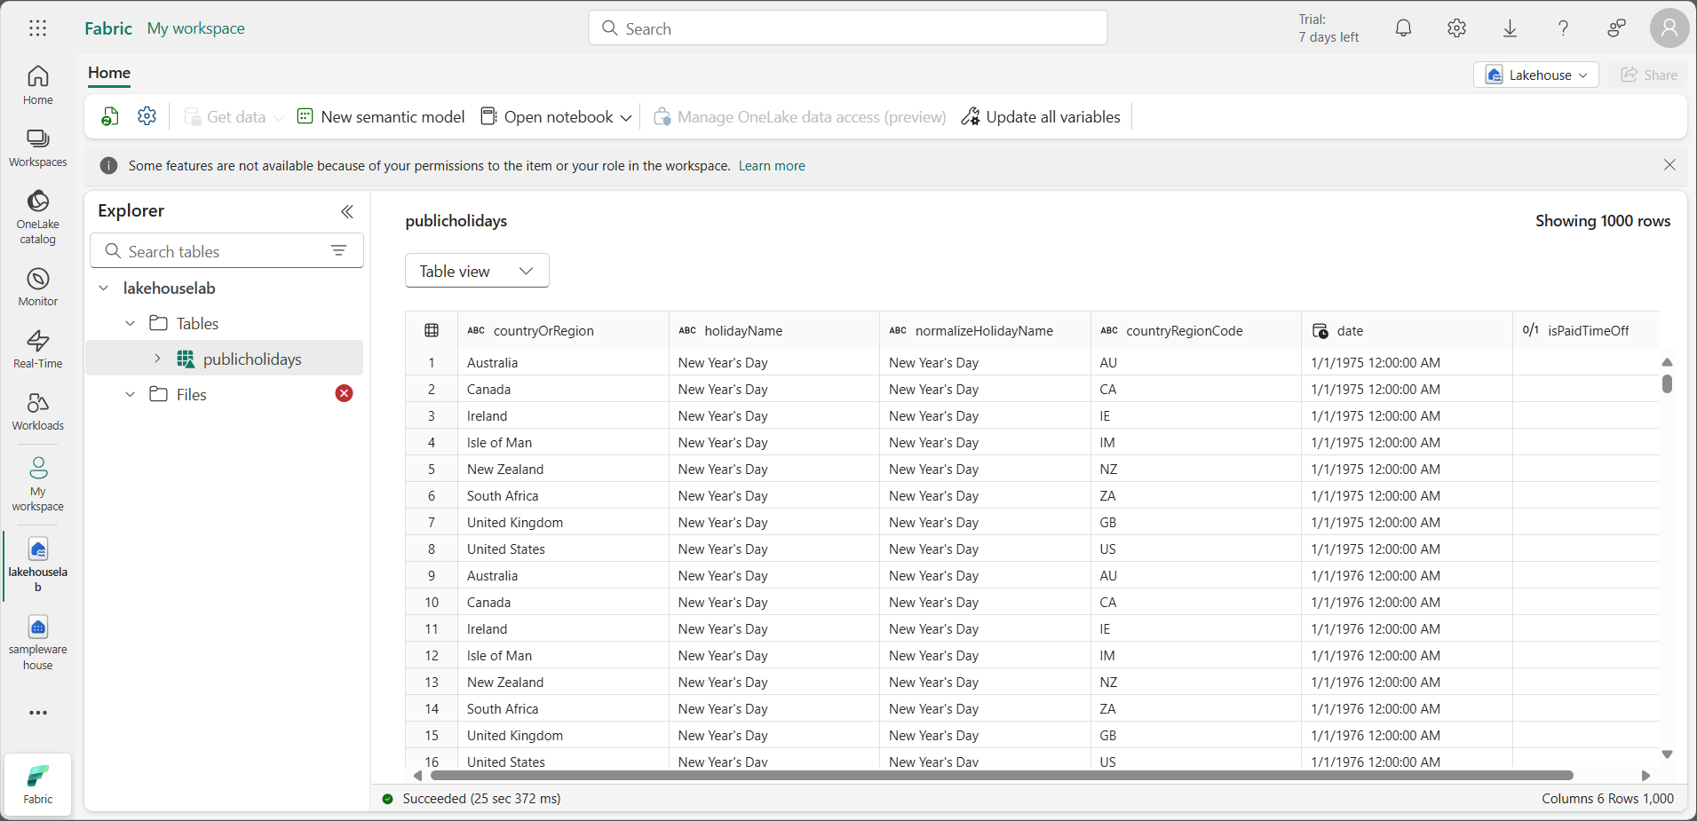Open the Table view dropdown
The image size is (1697, 821).
(x=477, y=271)
